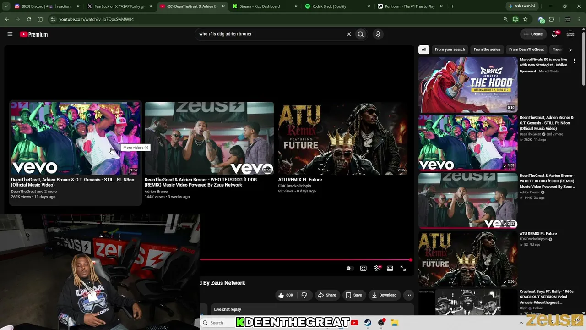Screen dimensions: 586x330
Task: Expand more filter chips with right arrow
Action: pyautogui.click(x=570, y=49)
